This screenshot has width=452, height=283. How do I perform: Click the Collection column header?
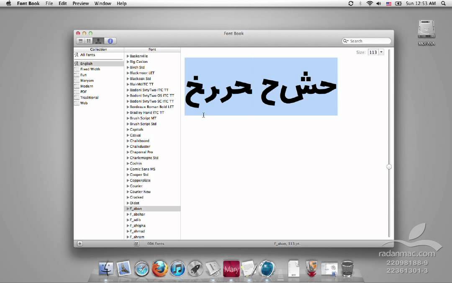click(x=99, y=49)
